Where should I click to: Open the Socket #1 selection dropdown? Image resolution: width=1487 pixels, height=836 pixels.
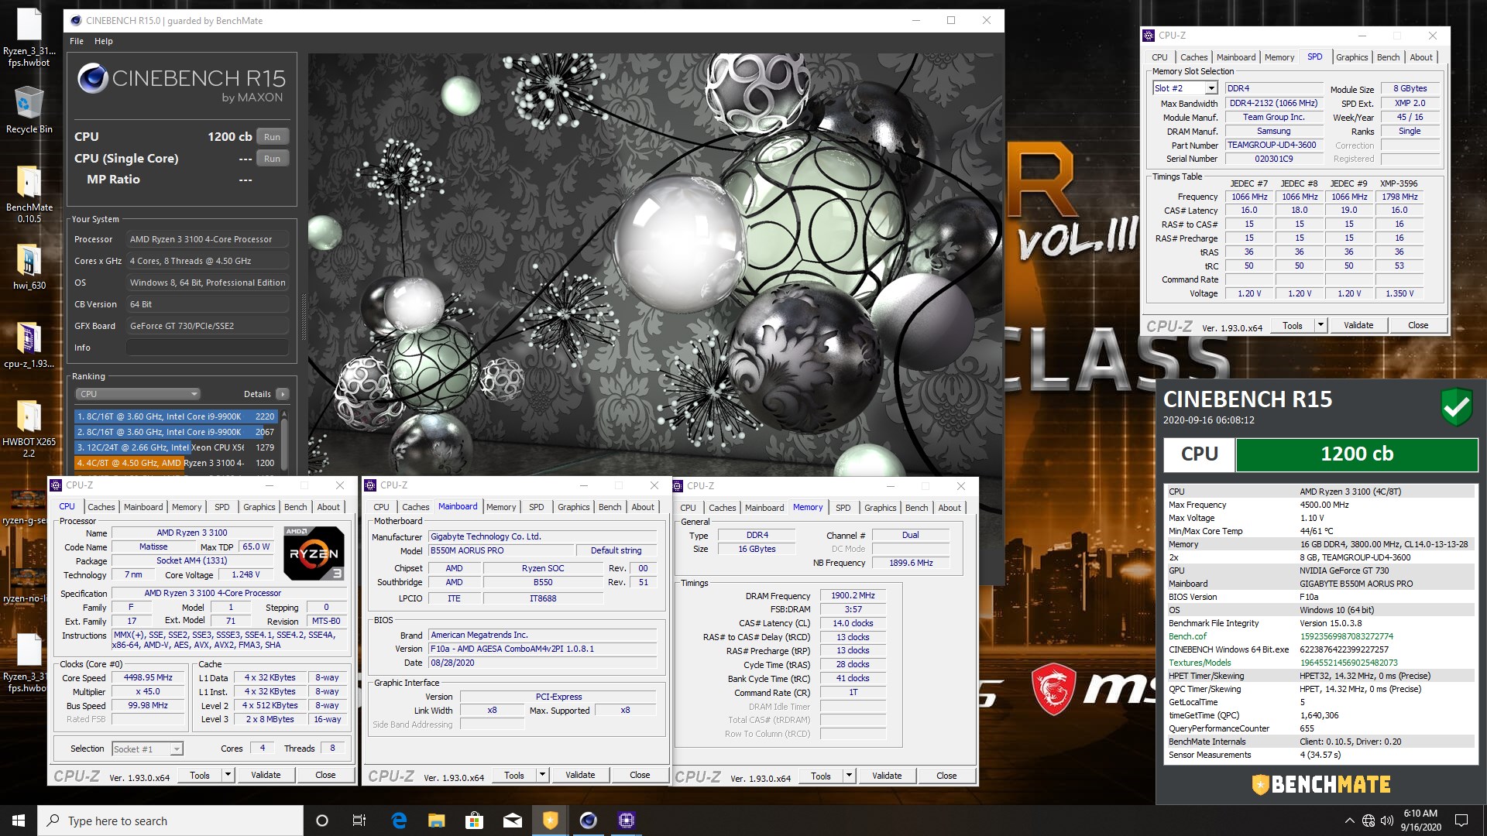(147, 749)
